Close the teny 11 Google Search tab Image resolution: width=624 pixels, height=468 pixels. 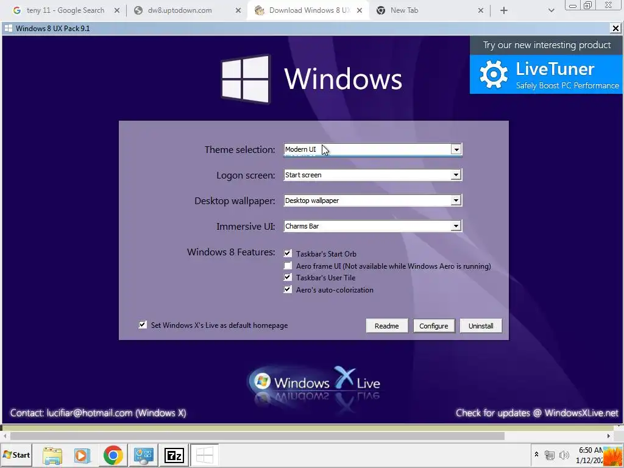117,10
